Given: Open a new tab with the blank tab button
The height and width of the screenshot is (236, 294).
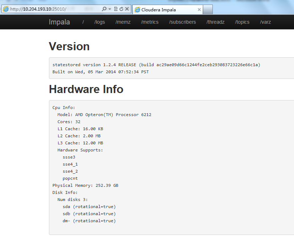Looking at the screenshot, I should [208, 10].
